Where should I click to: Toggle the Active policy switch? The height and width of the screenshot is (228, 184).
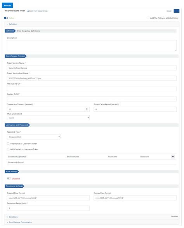coord(6,18)
